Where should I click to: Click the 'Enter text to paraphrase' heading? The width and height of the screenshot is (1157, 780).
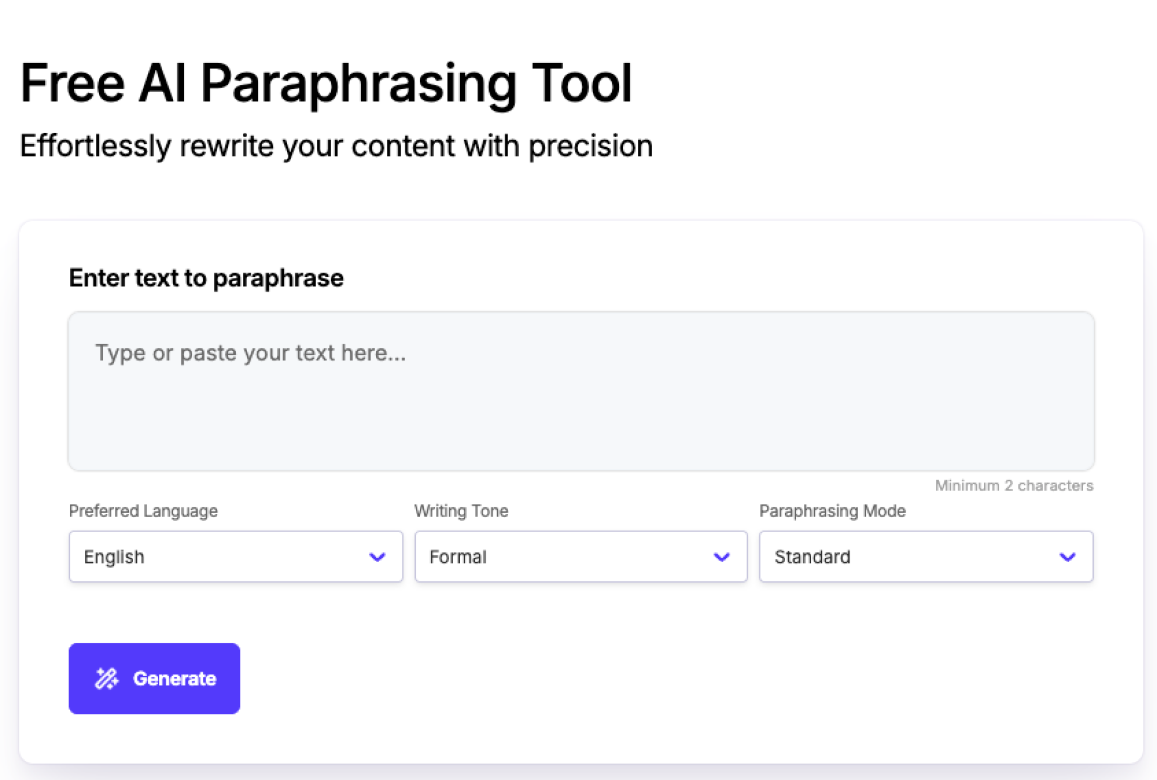tap(206, 278)
